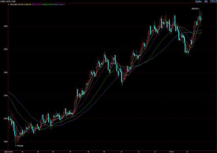Click the 1763.88 low price marker
Image resolution: width=217 pixels, height=153 pixels.
pos(20,146)
